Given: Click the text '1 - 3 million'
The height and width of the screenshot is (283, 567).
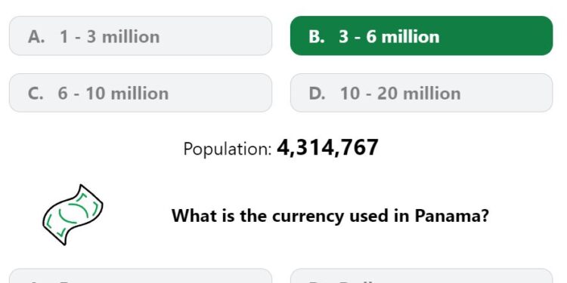Looking at the screenshot, I should (110, 36).
